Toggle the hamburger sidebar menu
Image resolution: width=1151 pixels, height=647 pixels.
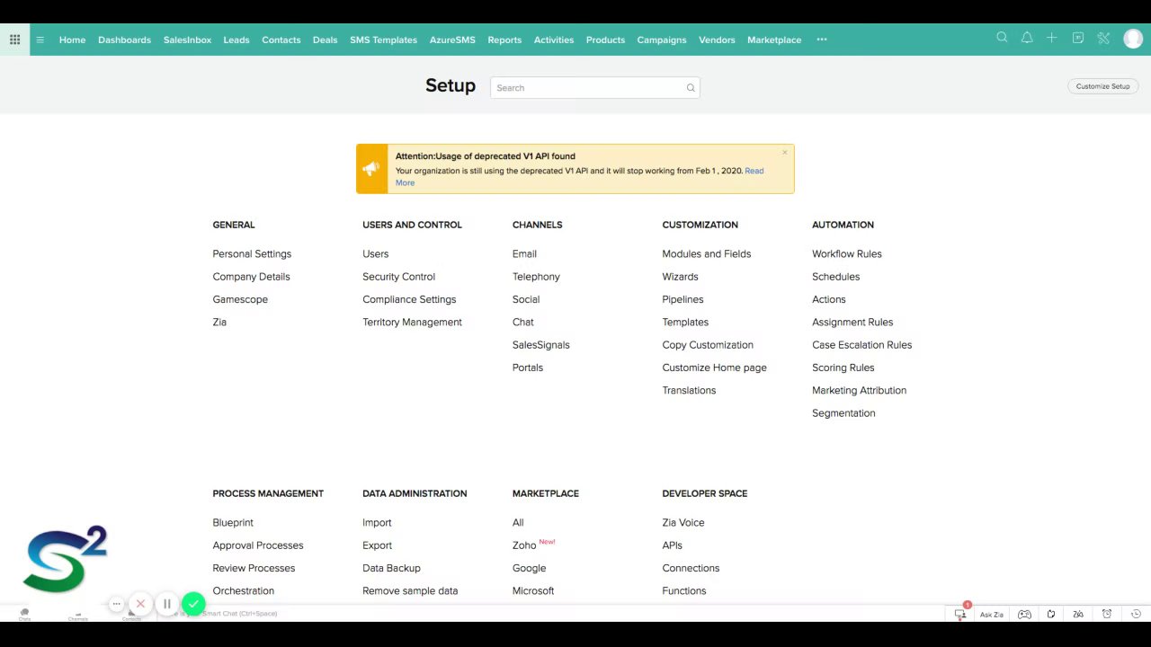coord(40,40)
